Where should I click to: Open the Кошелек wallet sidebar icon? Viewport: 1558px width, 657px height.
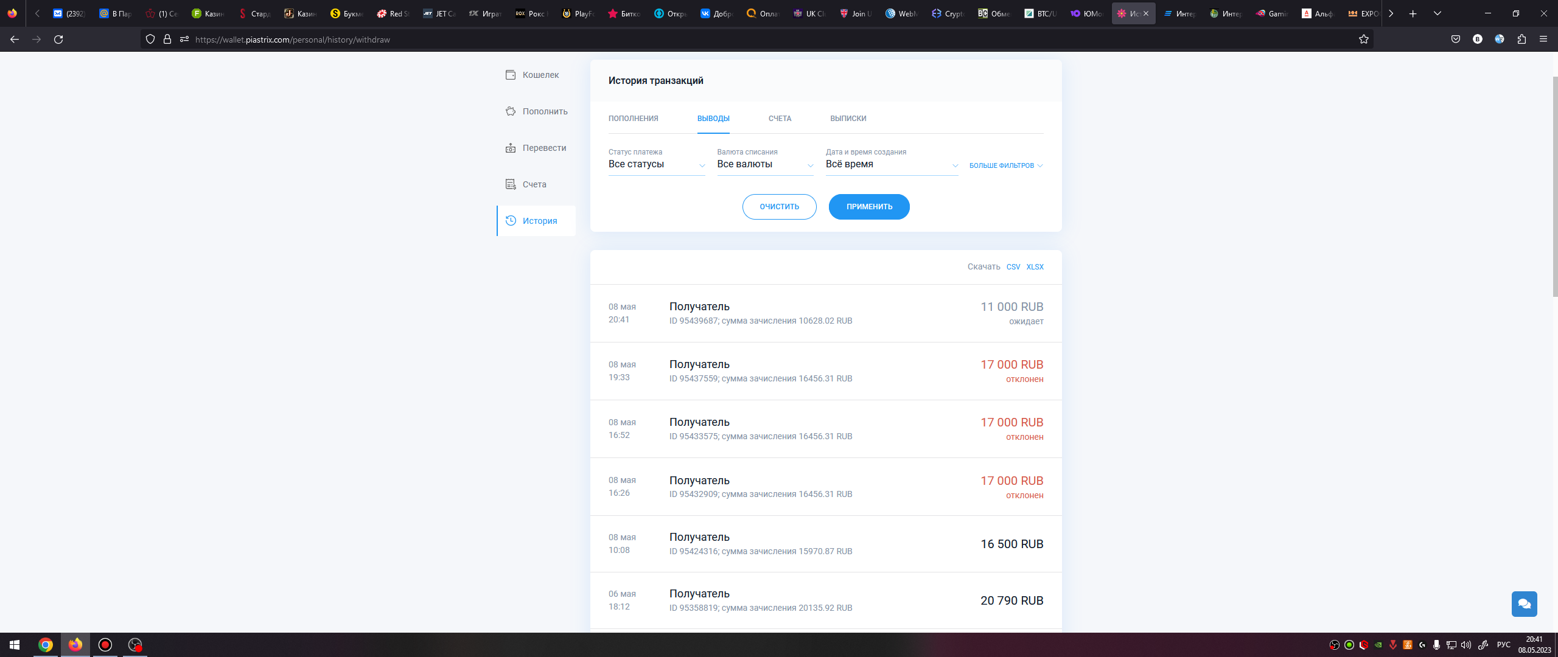pos(511,75)
